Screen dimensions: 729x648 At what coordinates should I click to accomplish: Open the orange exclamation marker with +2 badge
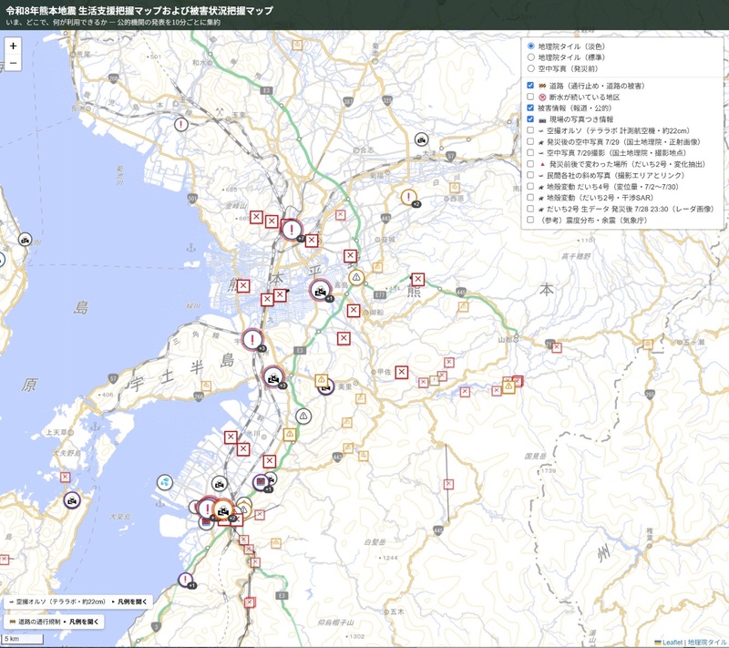[408, 197]
